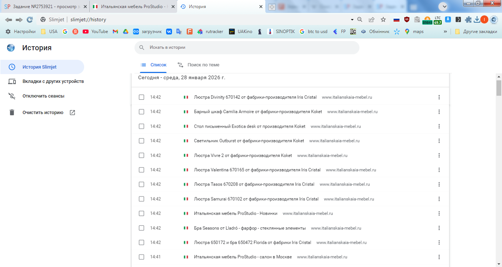Tick the checkbox for Светильник Outburst
Viewport: 502px width, 267px height.
click(141, 140)
